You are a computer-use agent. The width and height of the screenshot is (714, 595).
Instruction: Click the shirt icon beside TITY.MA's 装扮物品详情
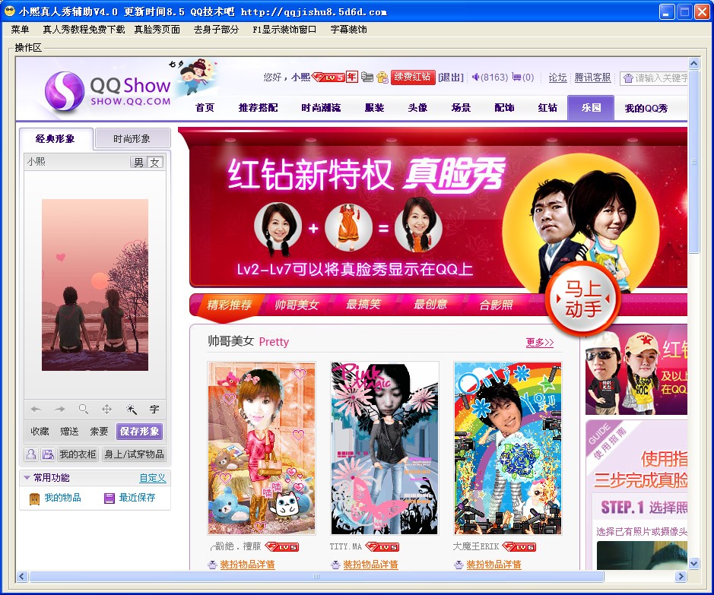[335, 565]
